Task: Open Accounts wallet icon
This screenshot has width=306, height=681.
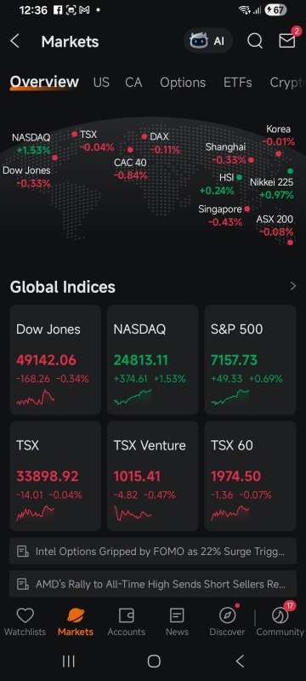Action: [126, 615]
